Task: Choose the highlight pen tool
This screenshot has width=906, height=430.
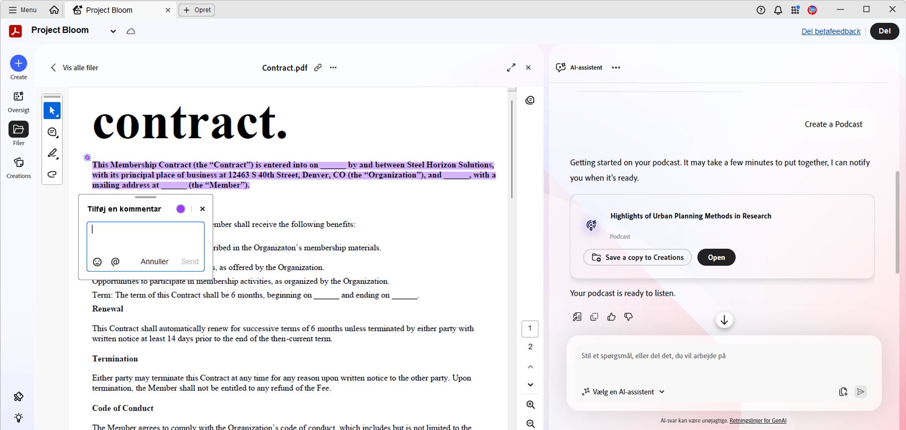Action: [x=52, y=153]
